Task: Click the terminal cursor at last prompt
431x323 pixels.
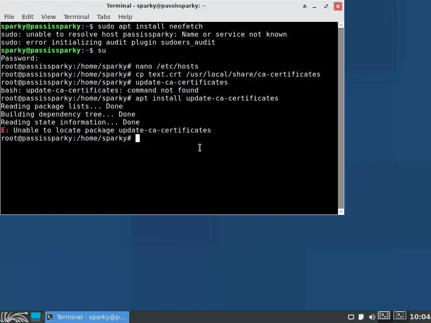Action: pyautogui.click(x=138, y=138)
